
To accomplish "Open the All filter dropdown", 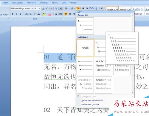I will tap(80, 12).
